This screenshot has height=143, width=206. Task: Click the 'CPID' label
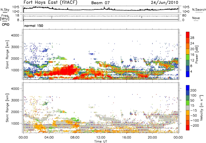coord(6,25)
